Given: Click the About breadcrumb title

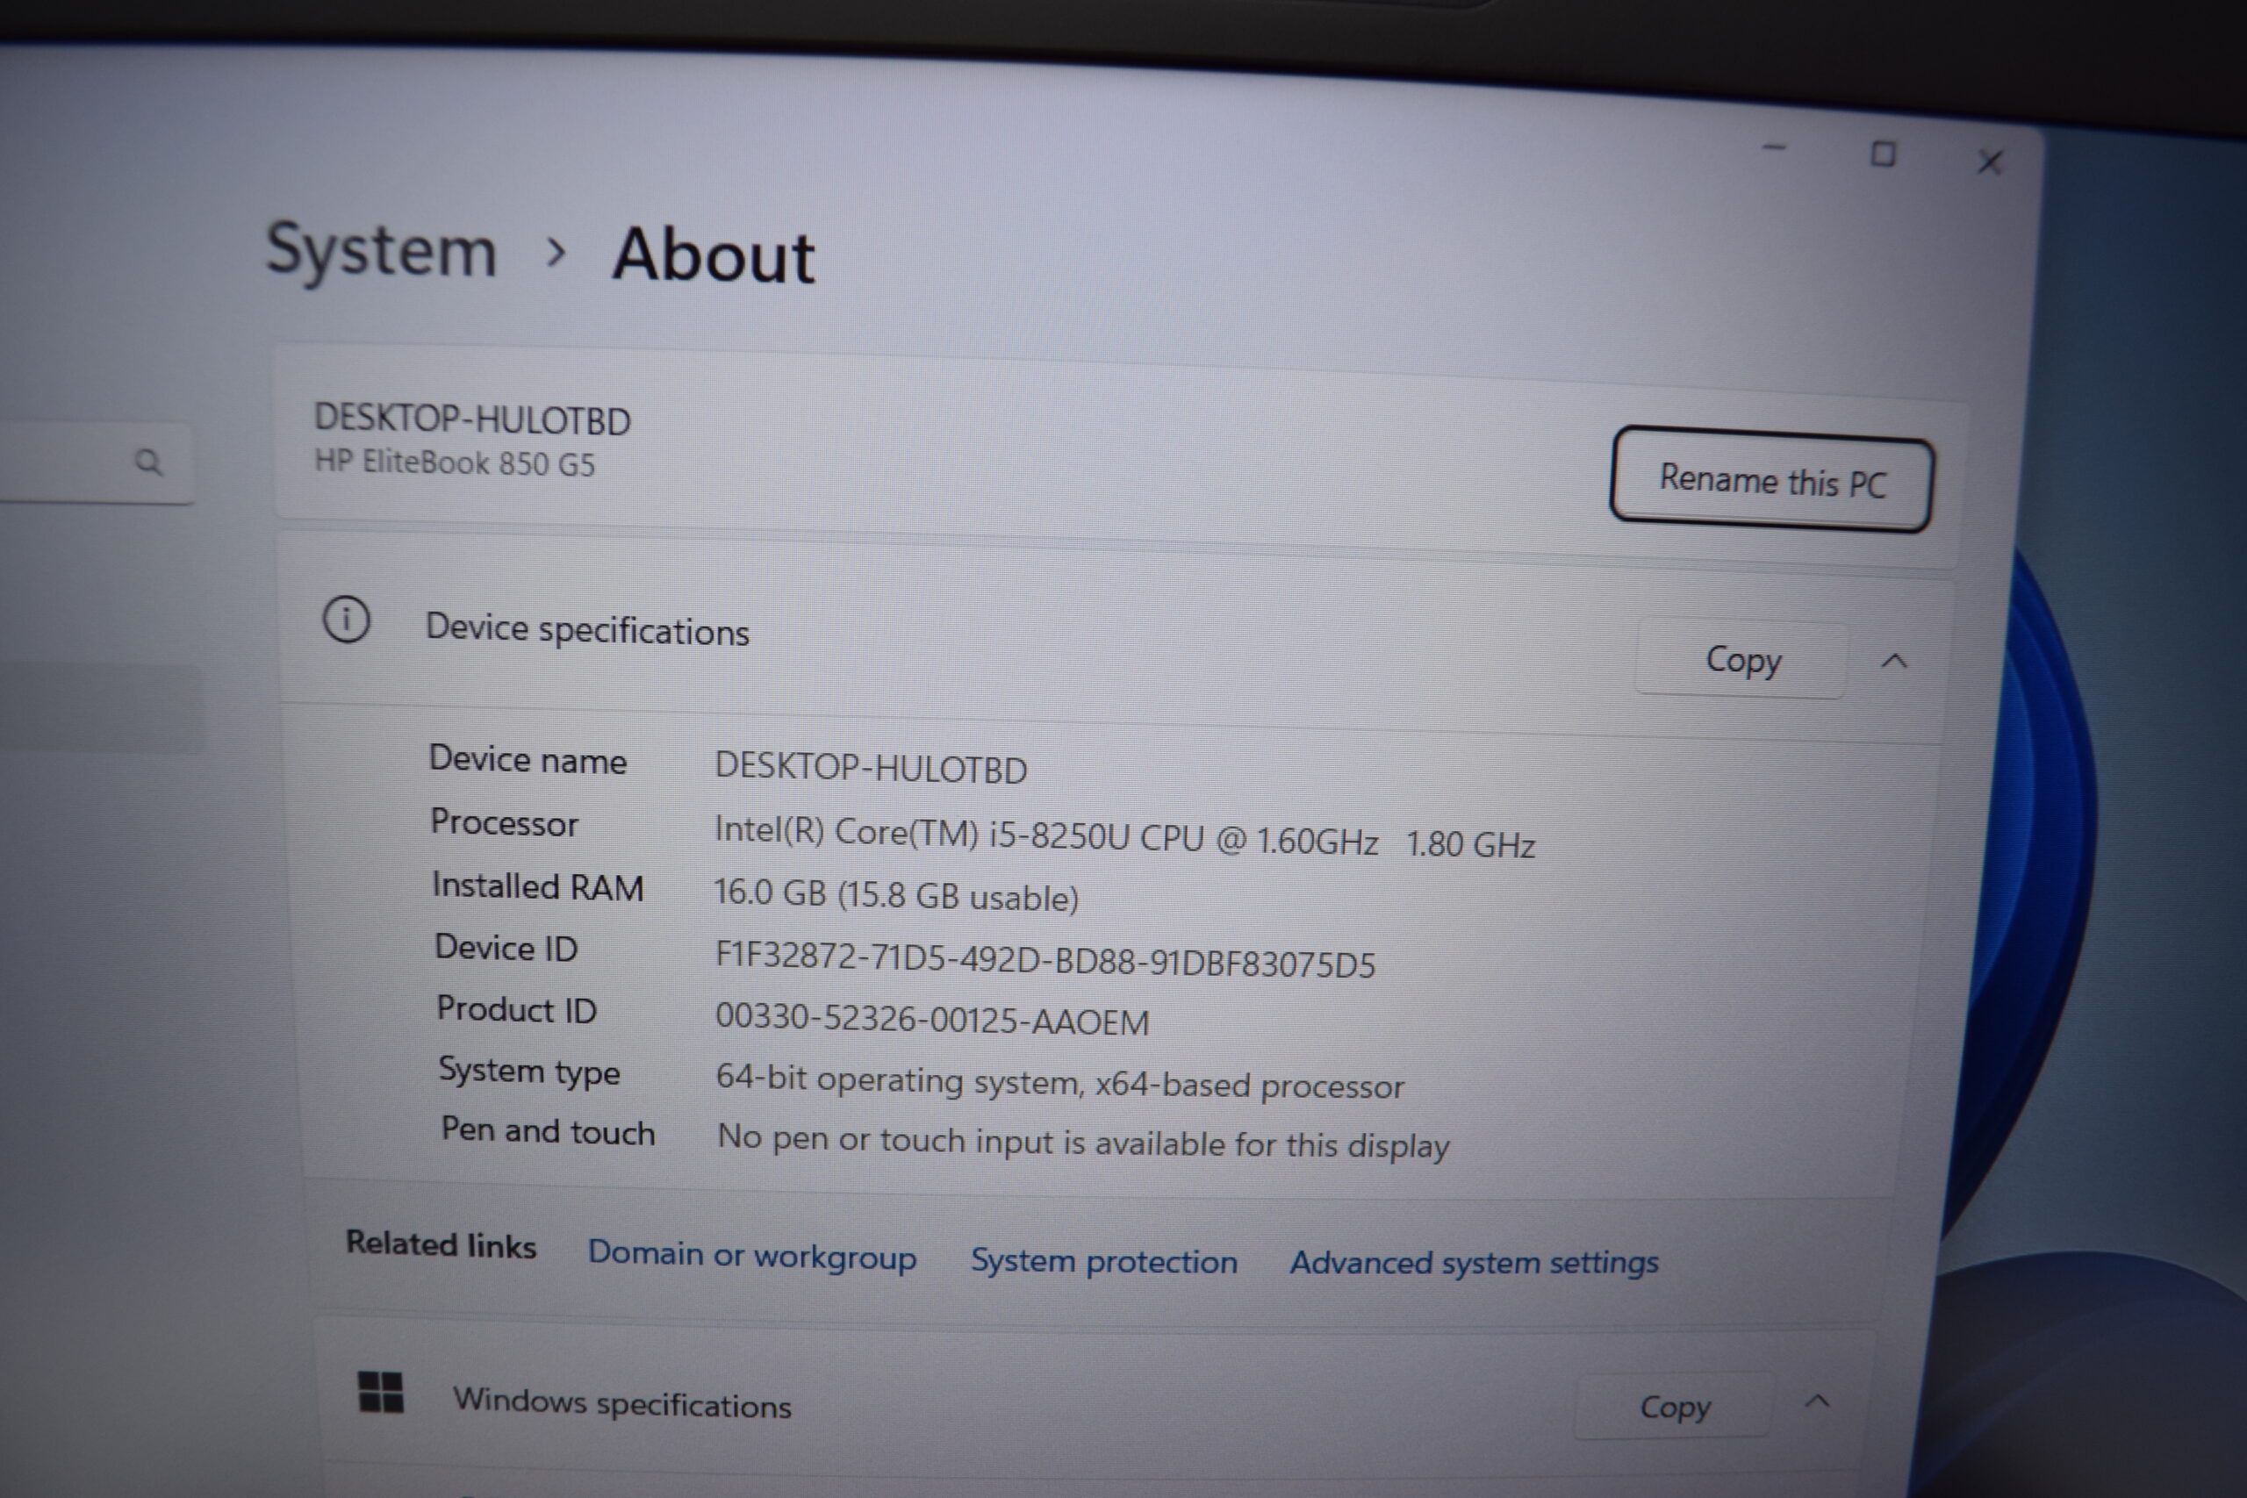Looking at the screenshot, I should click(x=713, y=256).
